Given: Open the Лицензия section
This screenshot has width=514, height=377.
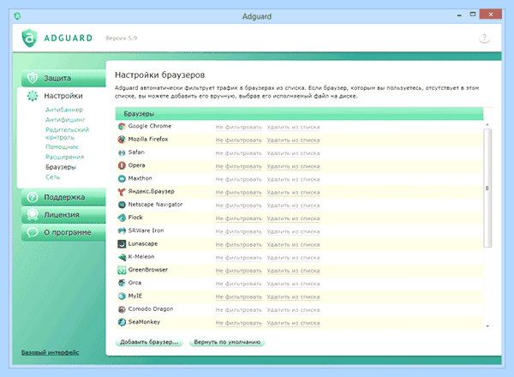Looking at the screenshot, I should (x=64, y=215).
